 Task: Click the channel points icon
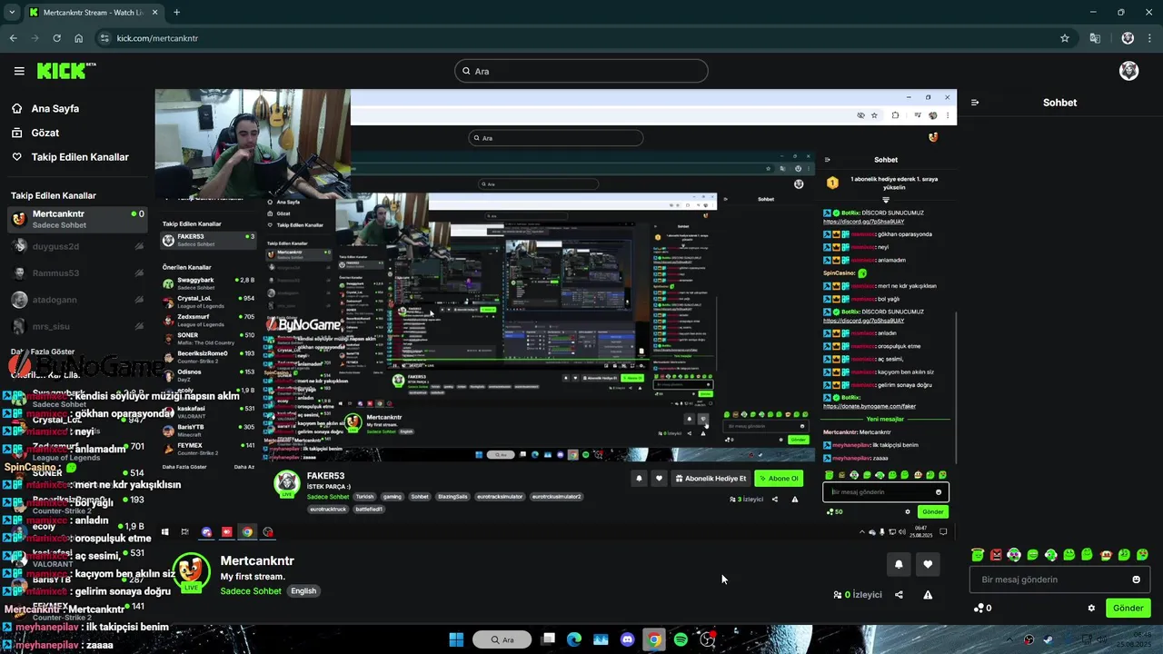point(979,608)
